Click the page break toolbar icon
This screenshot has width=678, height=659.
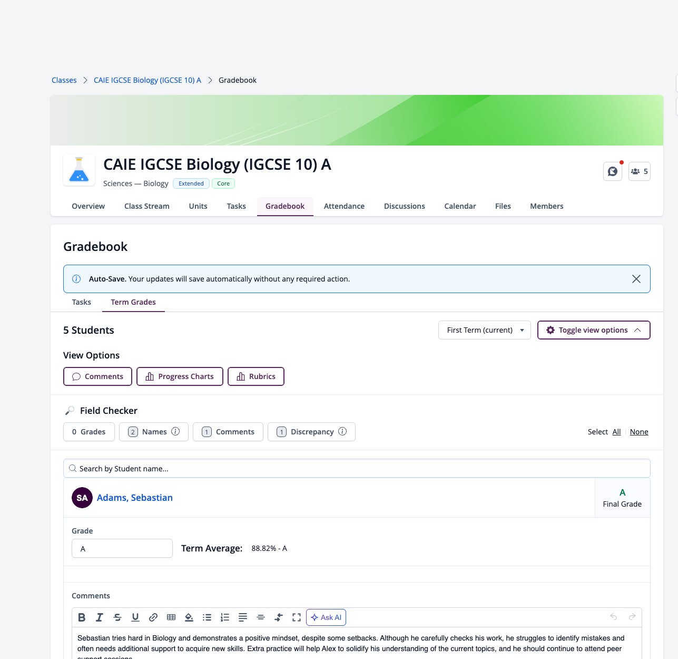279,617
